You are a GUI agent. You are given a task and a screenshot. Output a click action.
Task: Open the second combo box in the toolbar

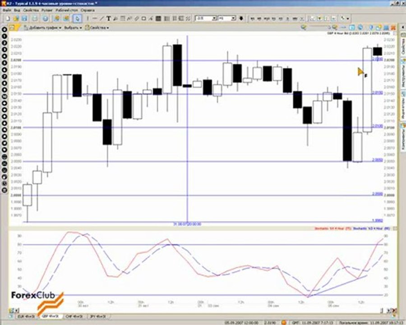click(x=227, y=19)
